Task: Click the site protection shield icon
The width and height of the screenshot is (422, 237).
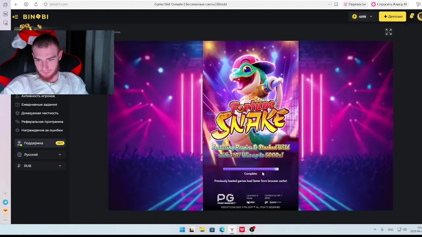Action: click(46, 4)
